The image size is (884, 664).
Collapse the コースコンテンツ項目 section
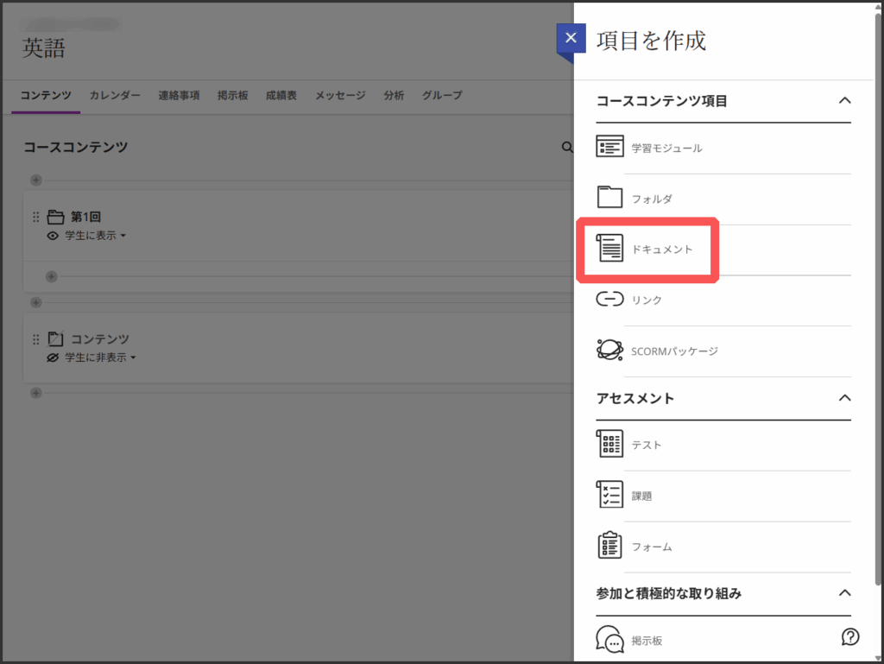pyautogui.click(x=844, y=101)
